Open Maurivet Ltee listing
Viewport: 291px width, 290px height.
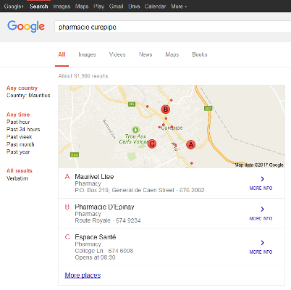(x=94, y=177)
